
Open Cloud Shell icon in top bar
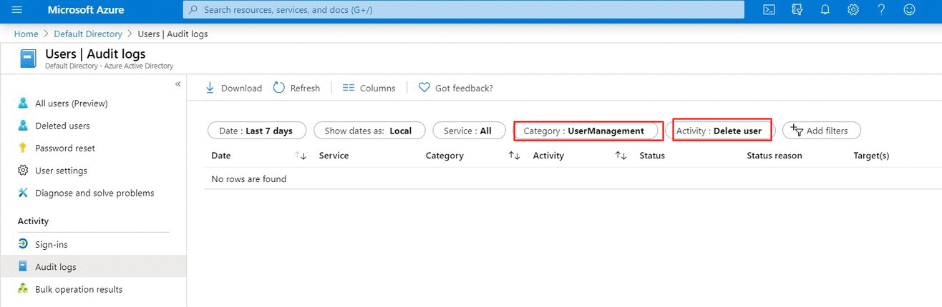[x=769, y=10]
